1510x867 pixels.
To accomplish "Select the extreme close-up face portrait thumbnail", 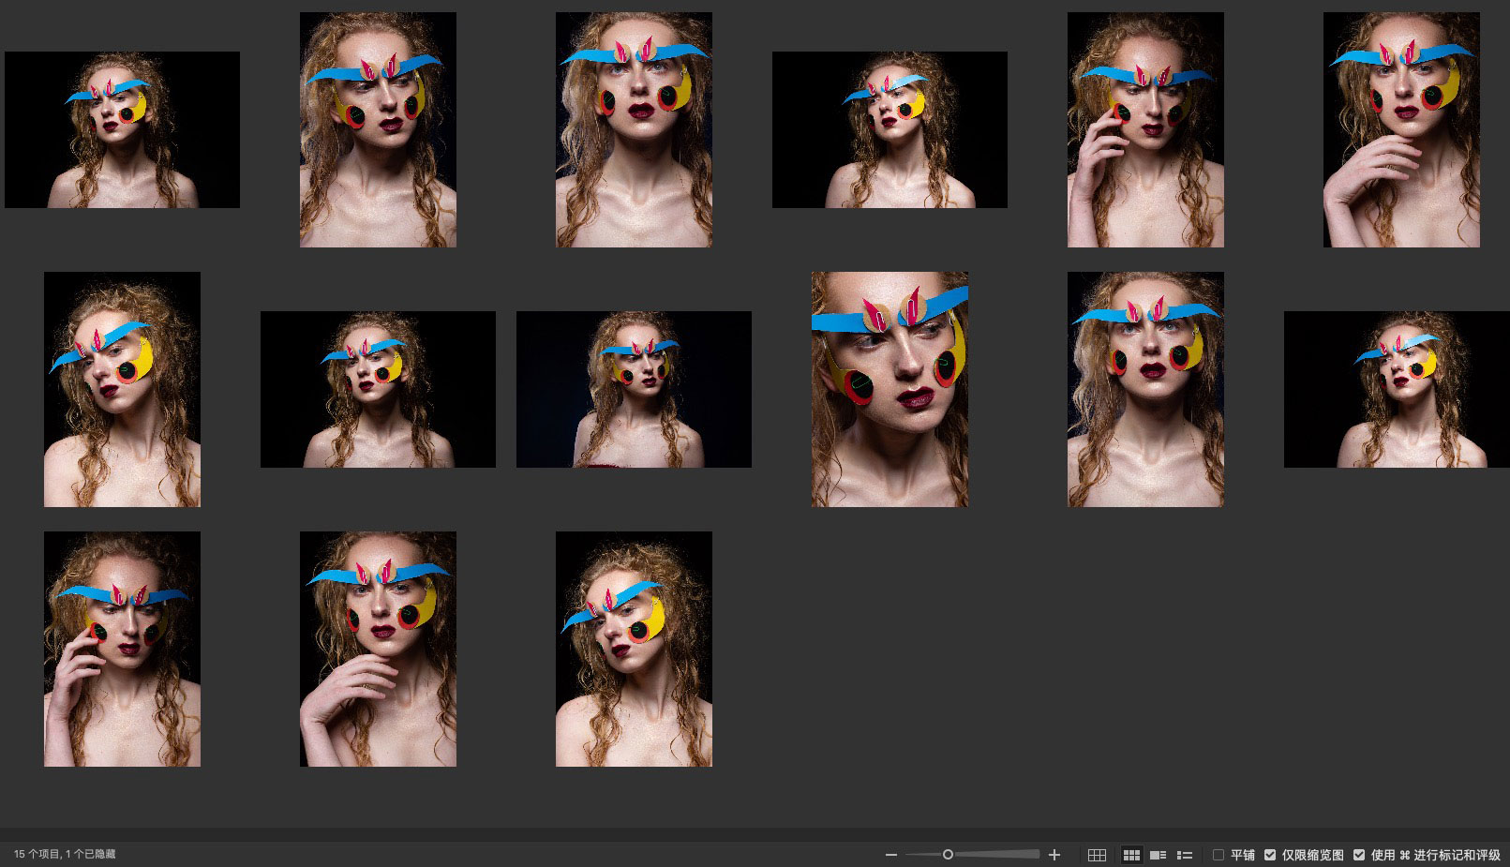I will point(890,389).
